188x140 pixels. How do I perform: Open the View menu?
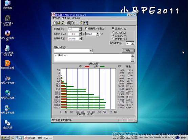click(x=66, y=18)
